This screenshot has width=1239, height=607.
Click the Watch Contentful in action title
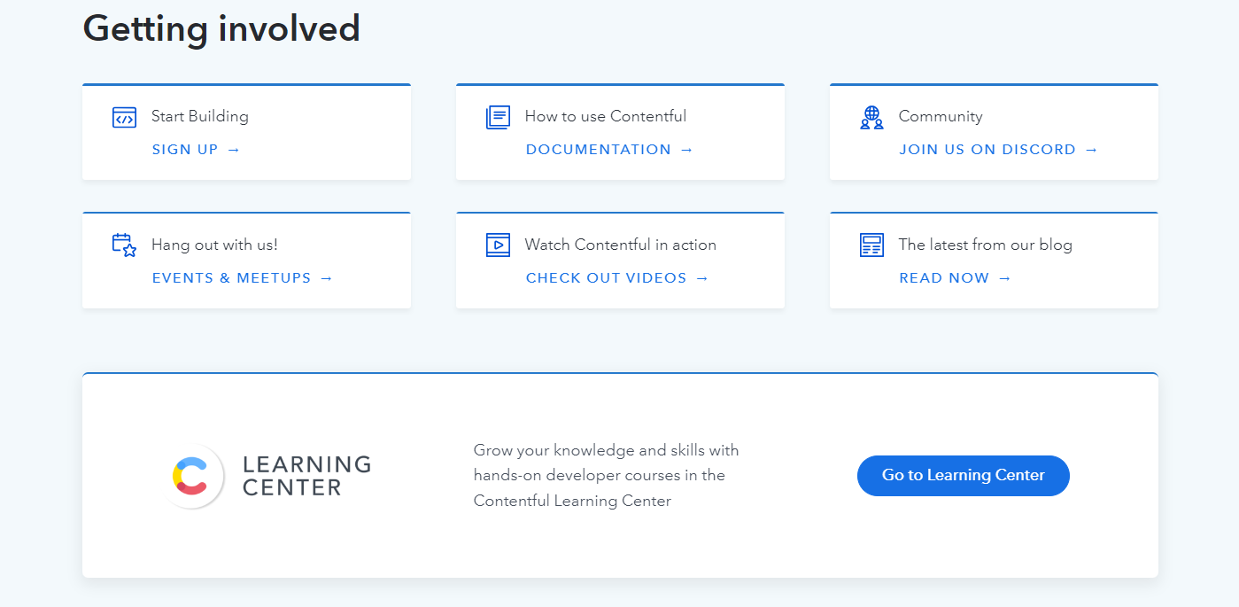pyautogui.click(x=621, y=245)
